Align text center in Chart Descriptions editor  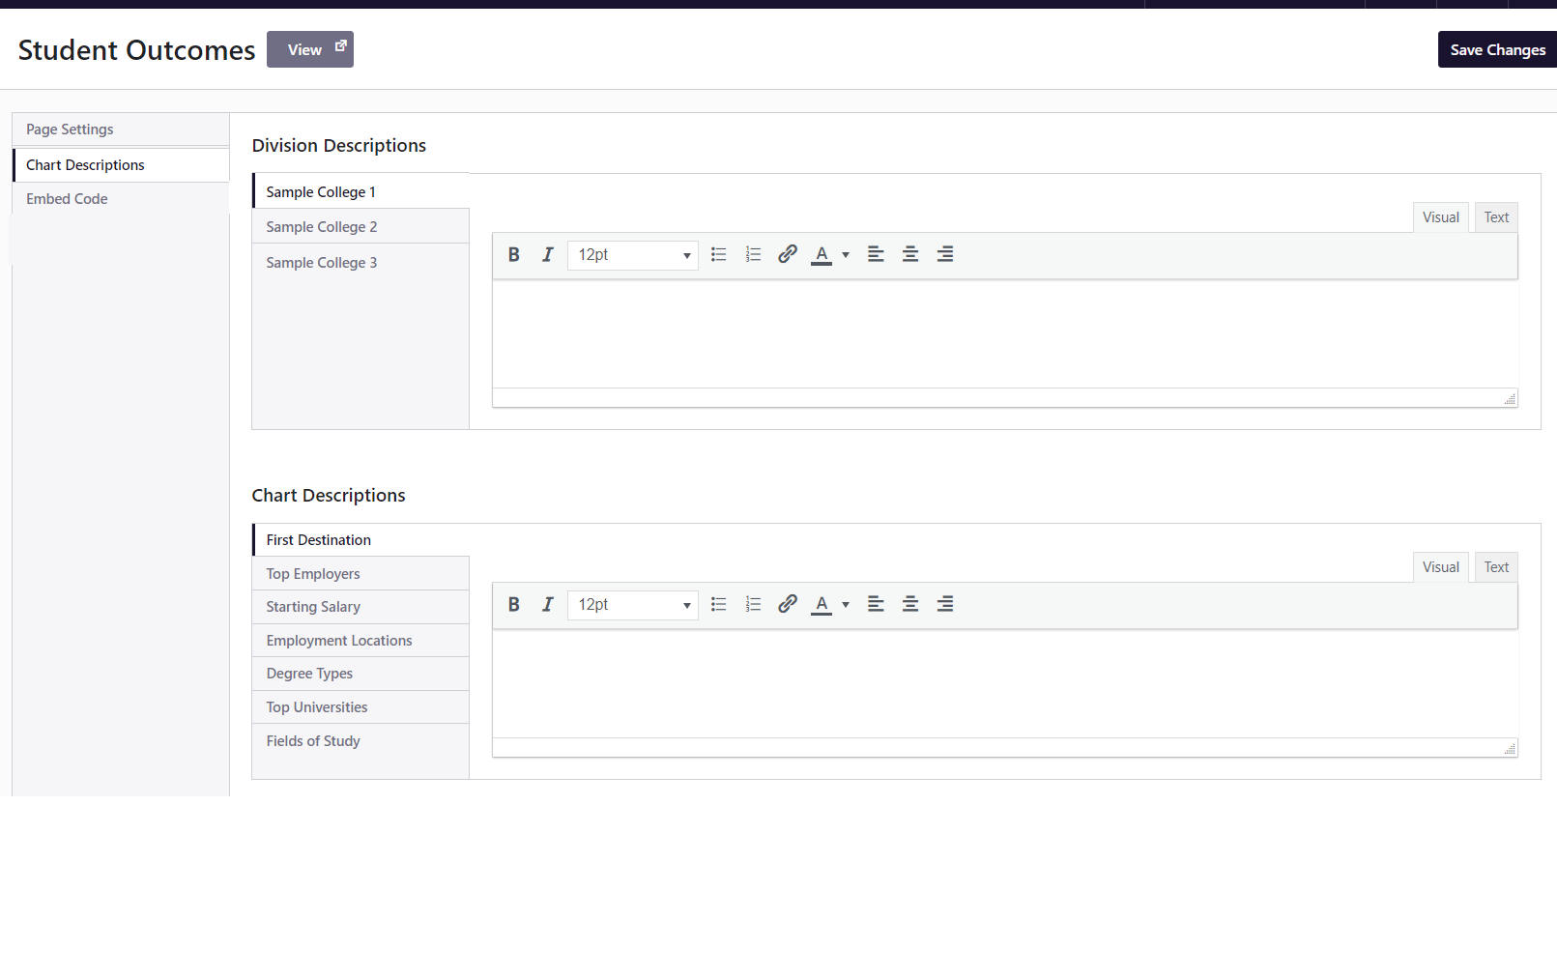point(910,605)
